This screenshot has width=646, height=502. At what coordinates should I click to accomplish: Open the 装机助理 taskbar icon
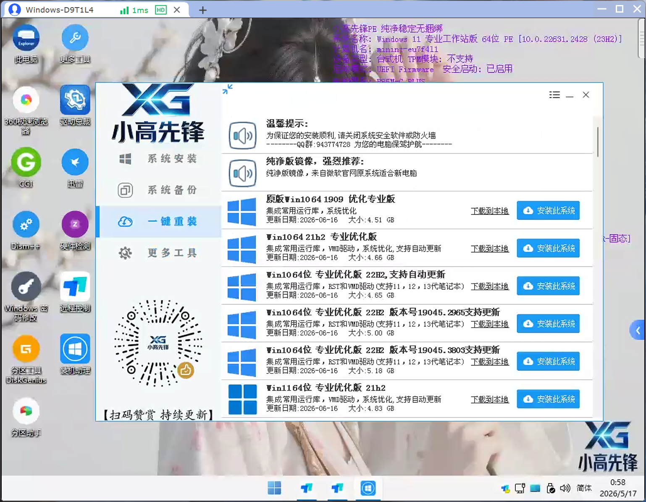click(368, 488)
